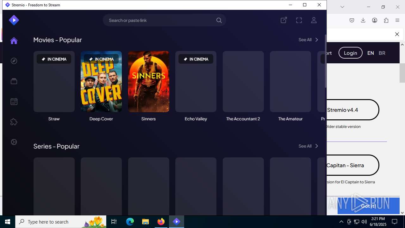The width and height of the screenshot is (405, 228).
Task: Open Firefox downloads icon
Action: (x=363, y=20)
